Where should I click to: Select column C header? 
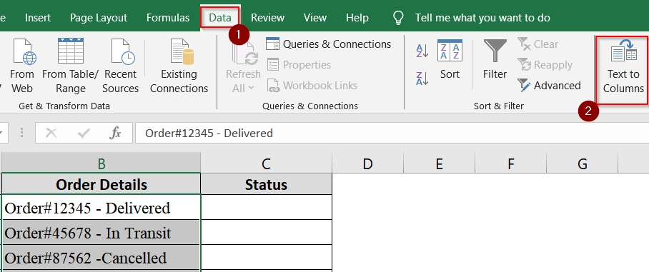[266, 163]
